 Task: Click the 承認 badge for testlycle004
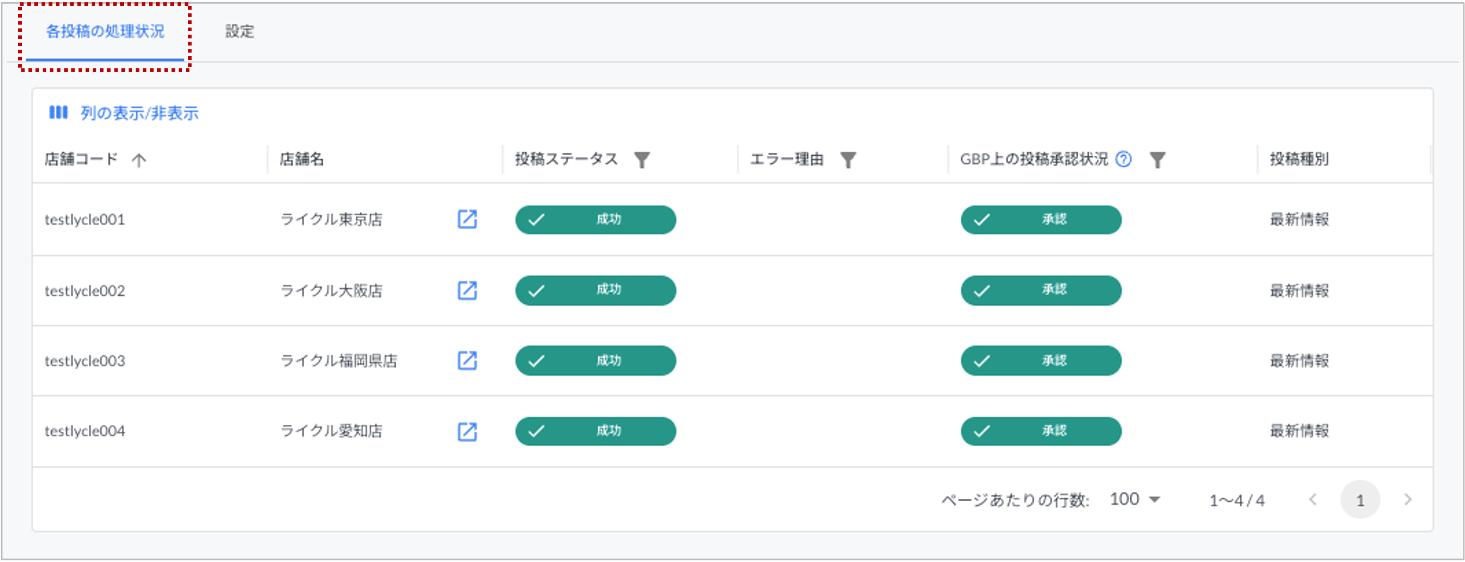(x=1040, y=432)
